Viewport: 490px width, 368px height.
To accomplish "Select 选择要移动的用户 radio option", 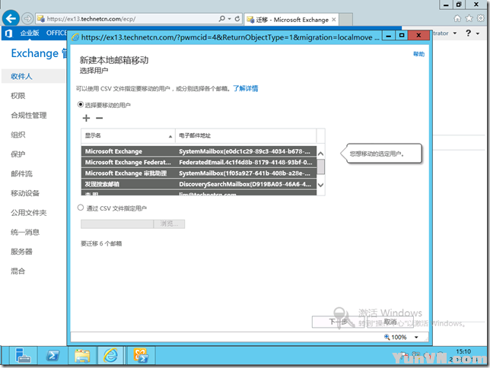I will pyautogui.click(x=81, y=105).
